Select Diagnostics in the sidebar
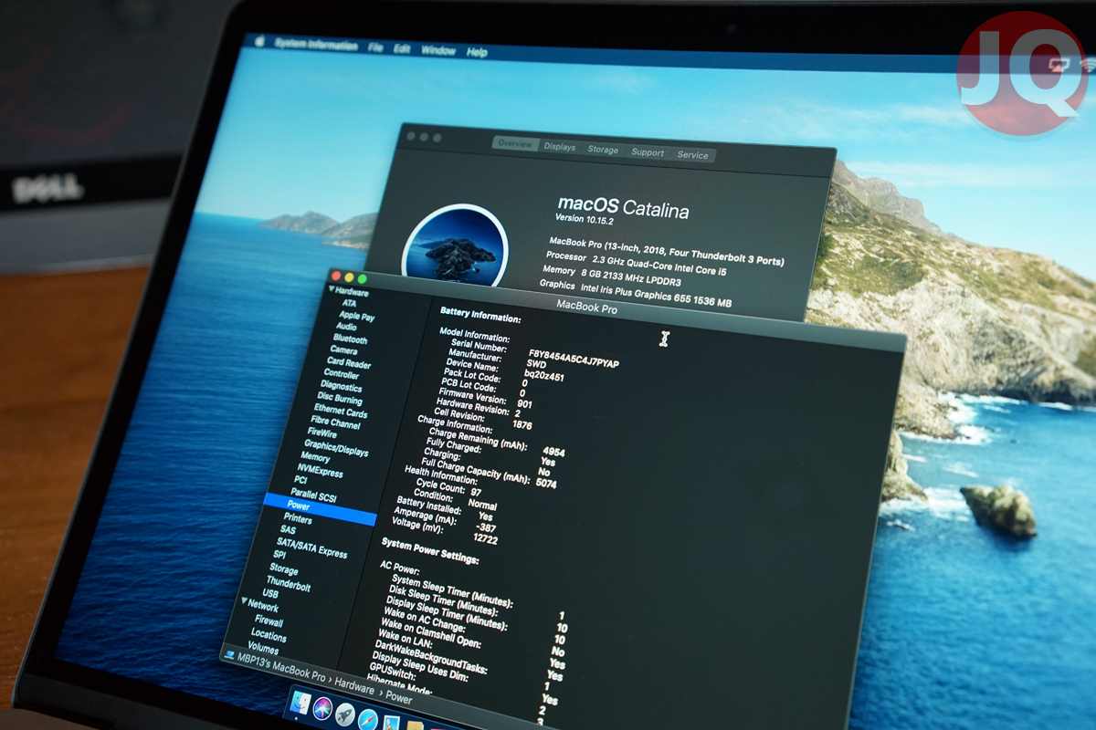 pyautogui.click(x=341, y=386)
